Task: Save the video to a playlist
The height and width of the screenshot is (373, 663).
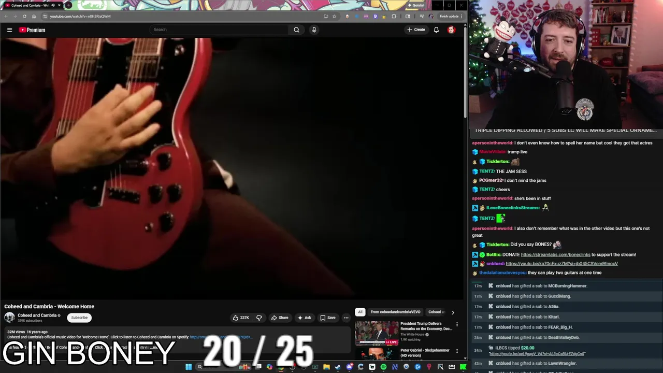Action: (328, 318)
